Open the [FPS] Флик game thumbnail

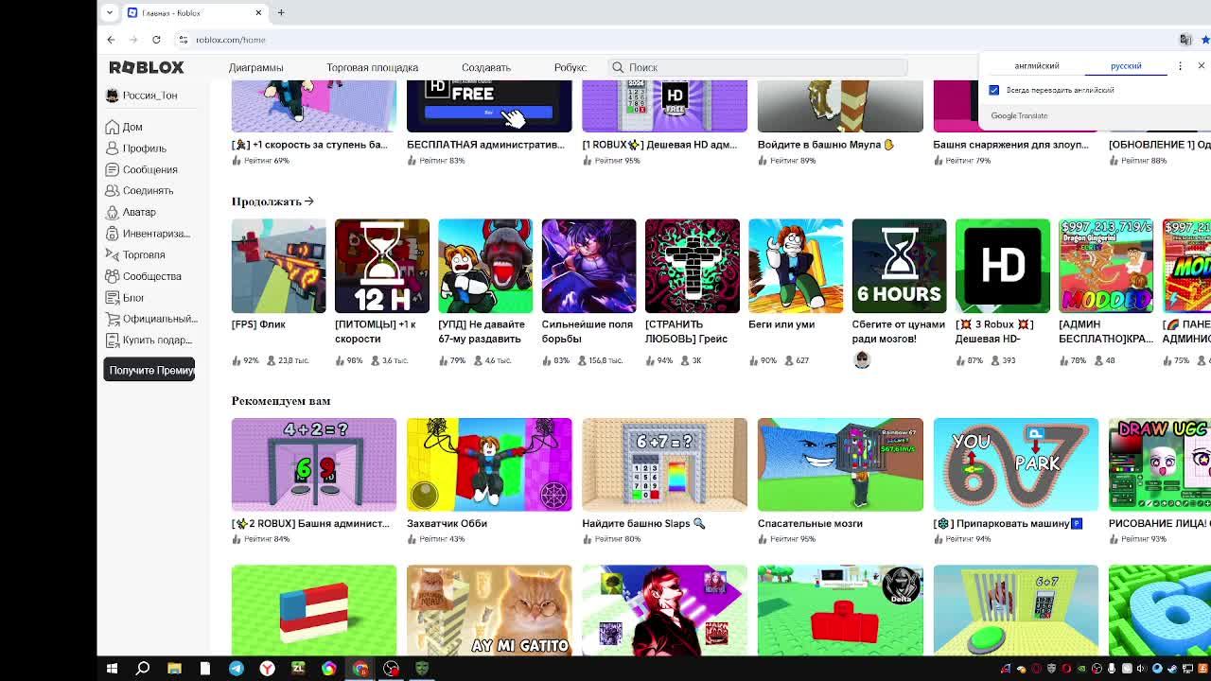click(x=278, y=266)
